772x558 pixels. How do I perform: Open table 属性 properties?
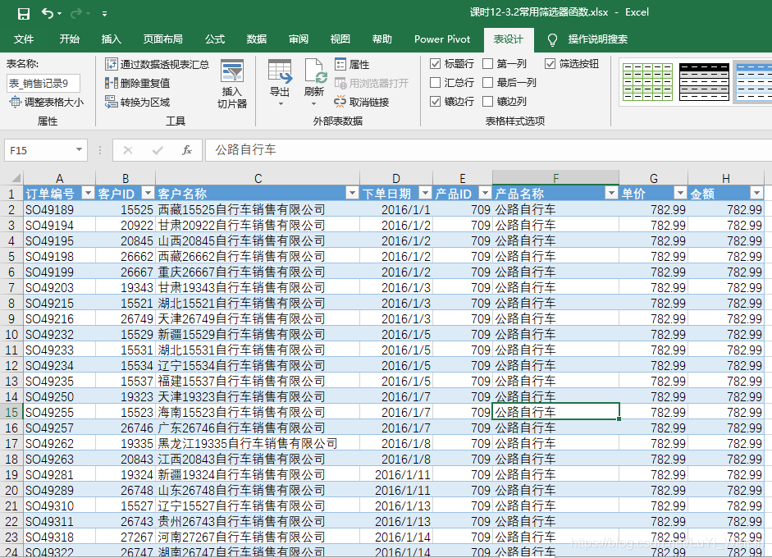352,64
